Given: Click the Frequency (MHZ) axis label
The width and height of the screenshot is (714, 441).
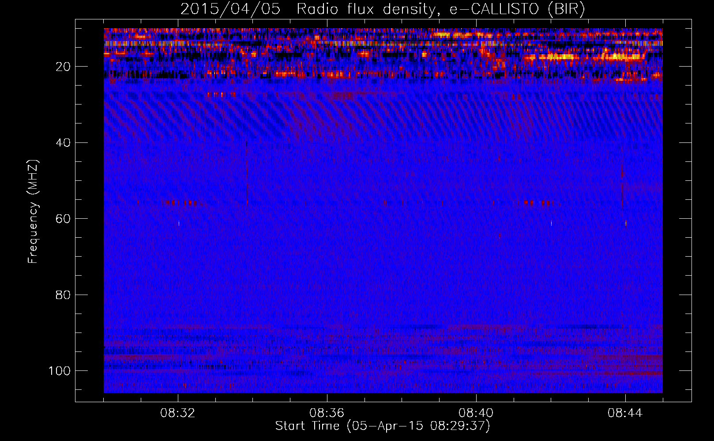Looking at the screenshot, I should (33, 211).
